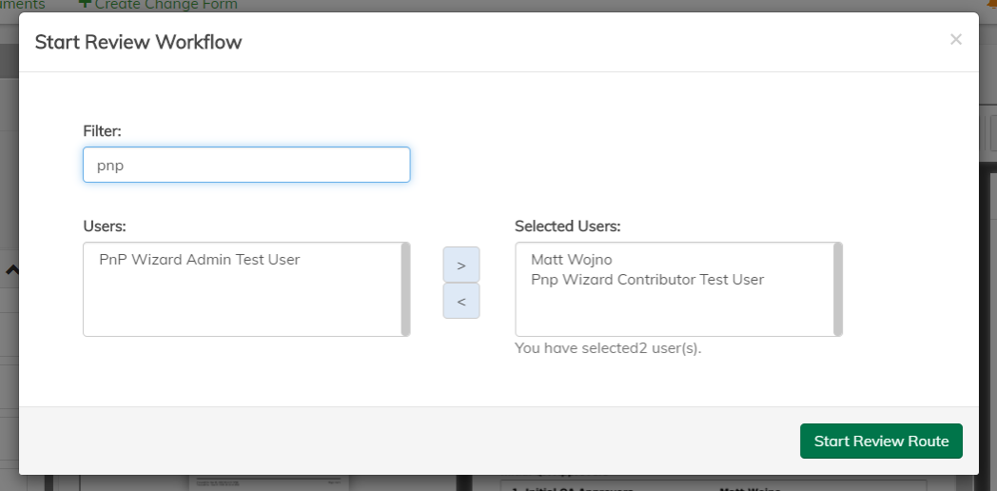Click the Selected Users list scrollbar
This screenshot has height=491, width=997.
point(838,288)
